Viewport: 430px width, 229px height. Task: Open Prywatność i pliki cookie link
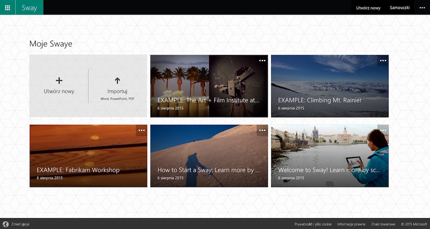point(313,224)
